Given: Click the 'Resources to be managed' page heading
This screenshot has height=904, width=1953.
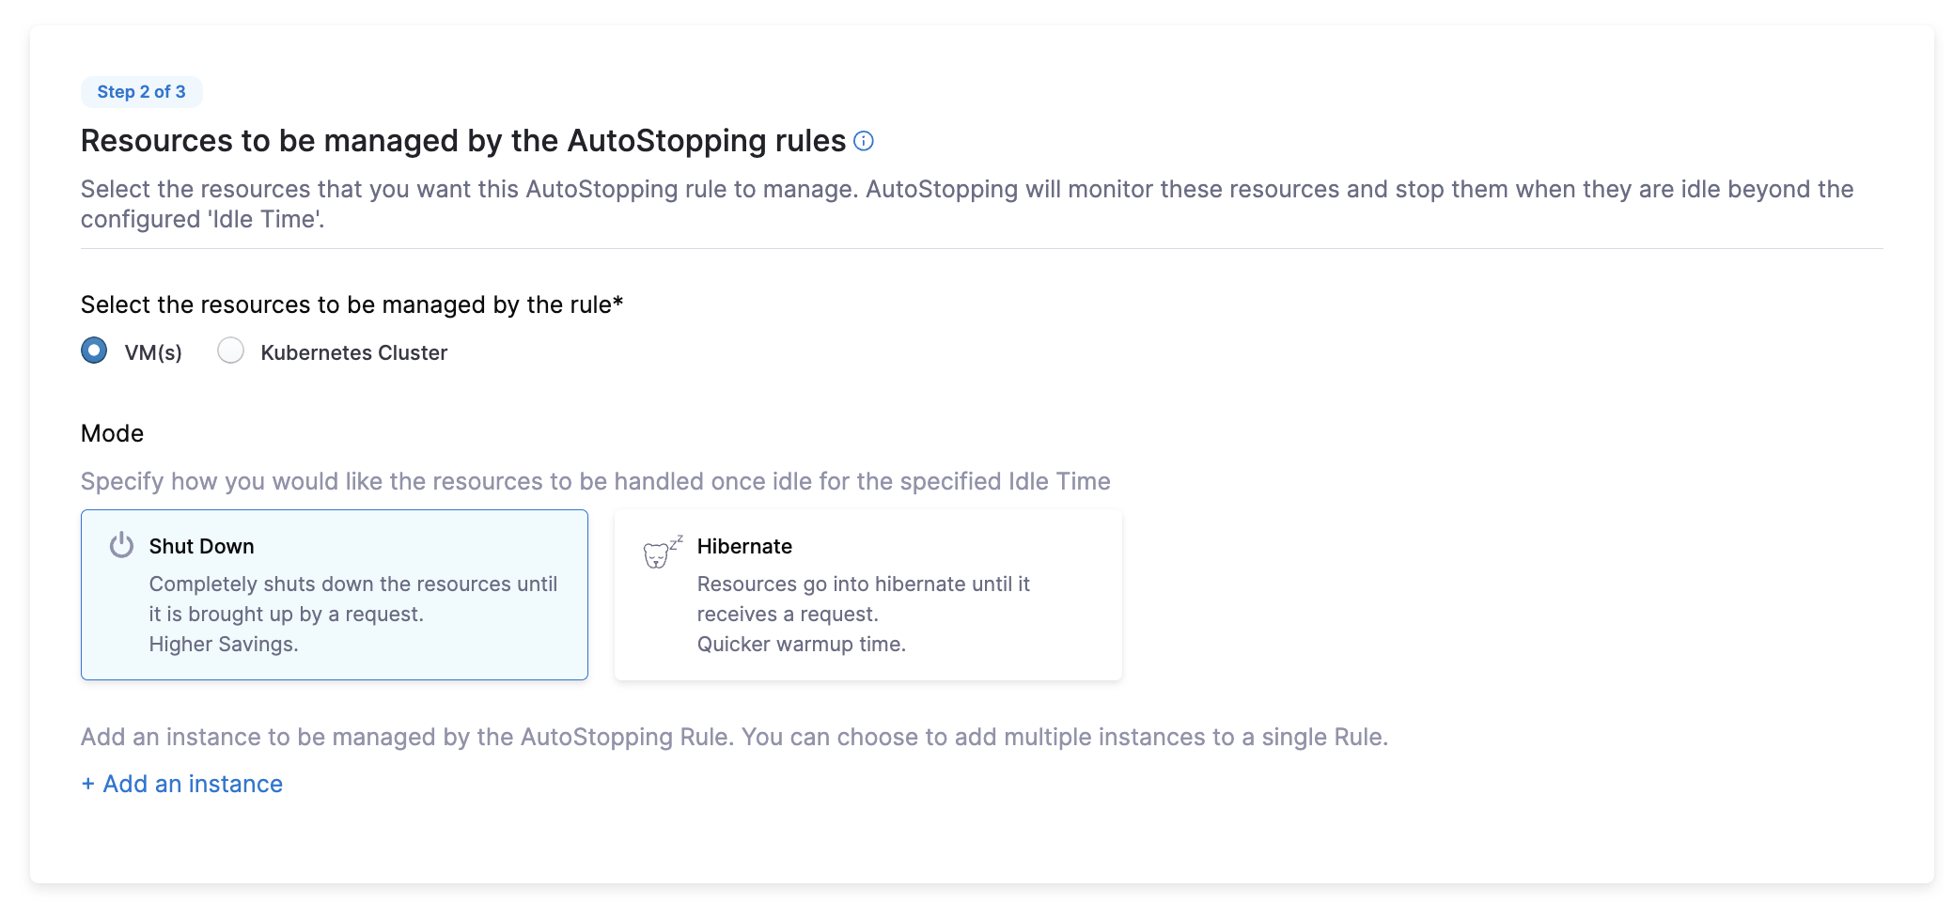Looking at the screenshot, I should pos(463,141).
